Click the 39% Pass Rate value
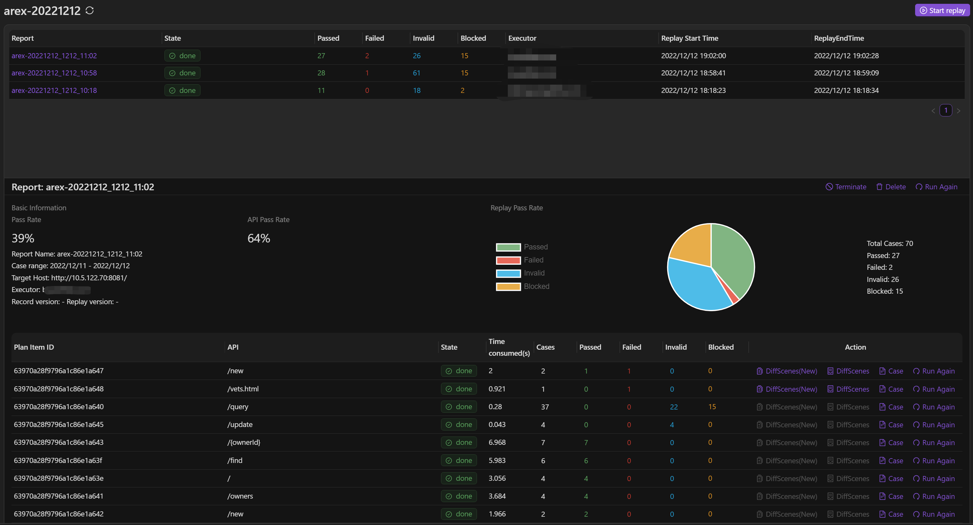Image resolution: width=973 pixels, height=525 pixels. tap(23, 238)
